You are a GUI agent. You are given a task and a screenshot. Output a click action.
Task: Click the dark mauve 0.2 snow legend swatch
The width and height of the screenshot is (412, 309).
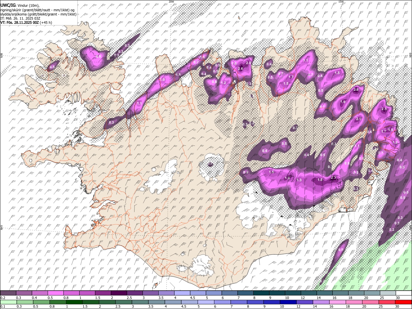point(8,293)
